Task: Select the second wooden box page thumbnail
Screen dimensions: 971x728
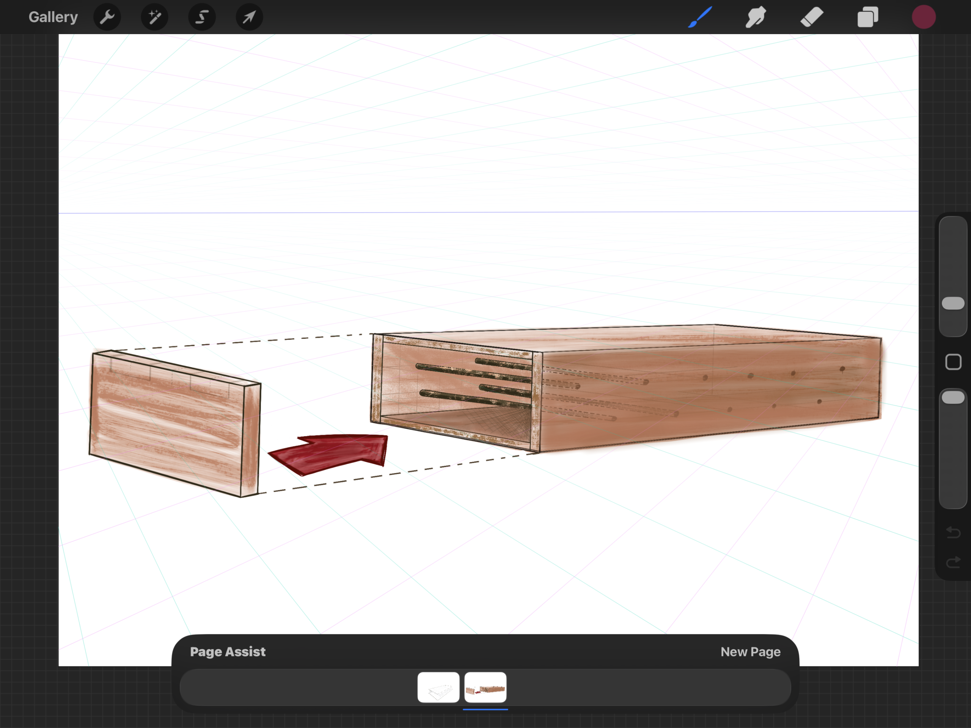Action: point(485,687)
